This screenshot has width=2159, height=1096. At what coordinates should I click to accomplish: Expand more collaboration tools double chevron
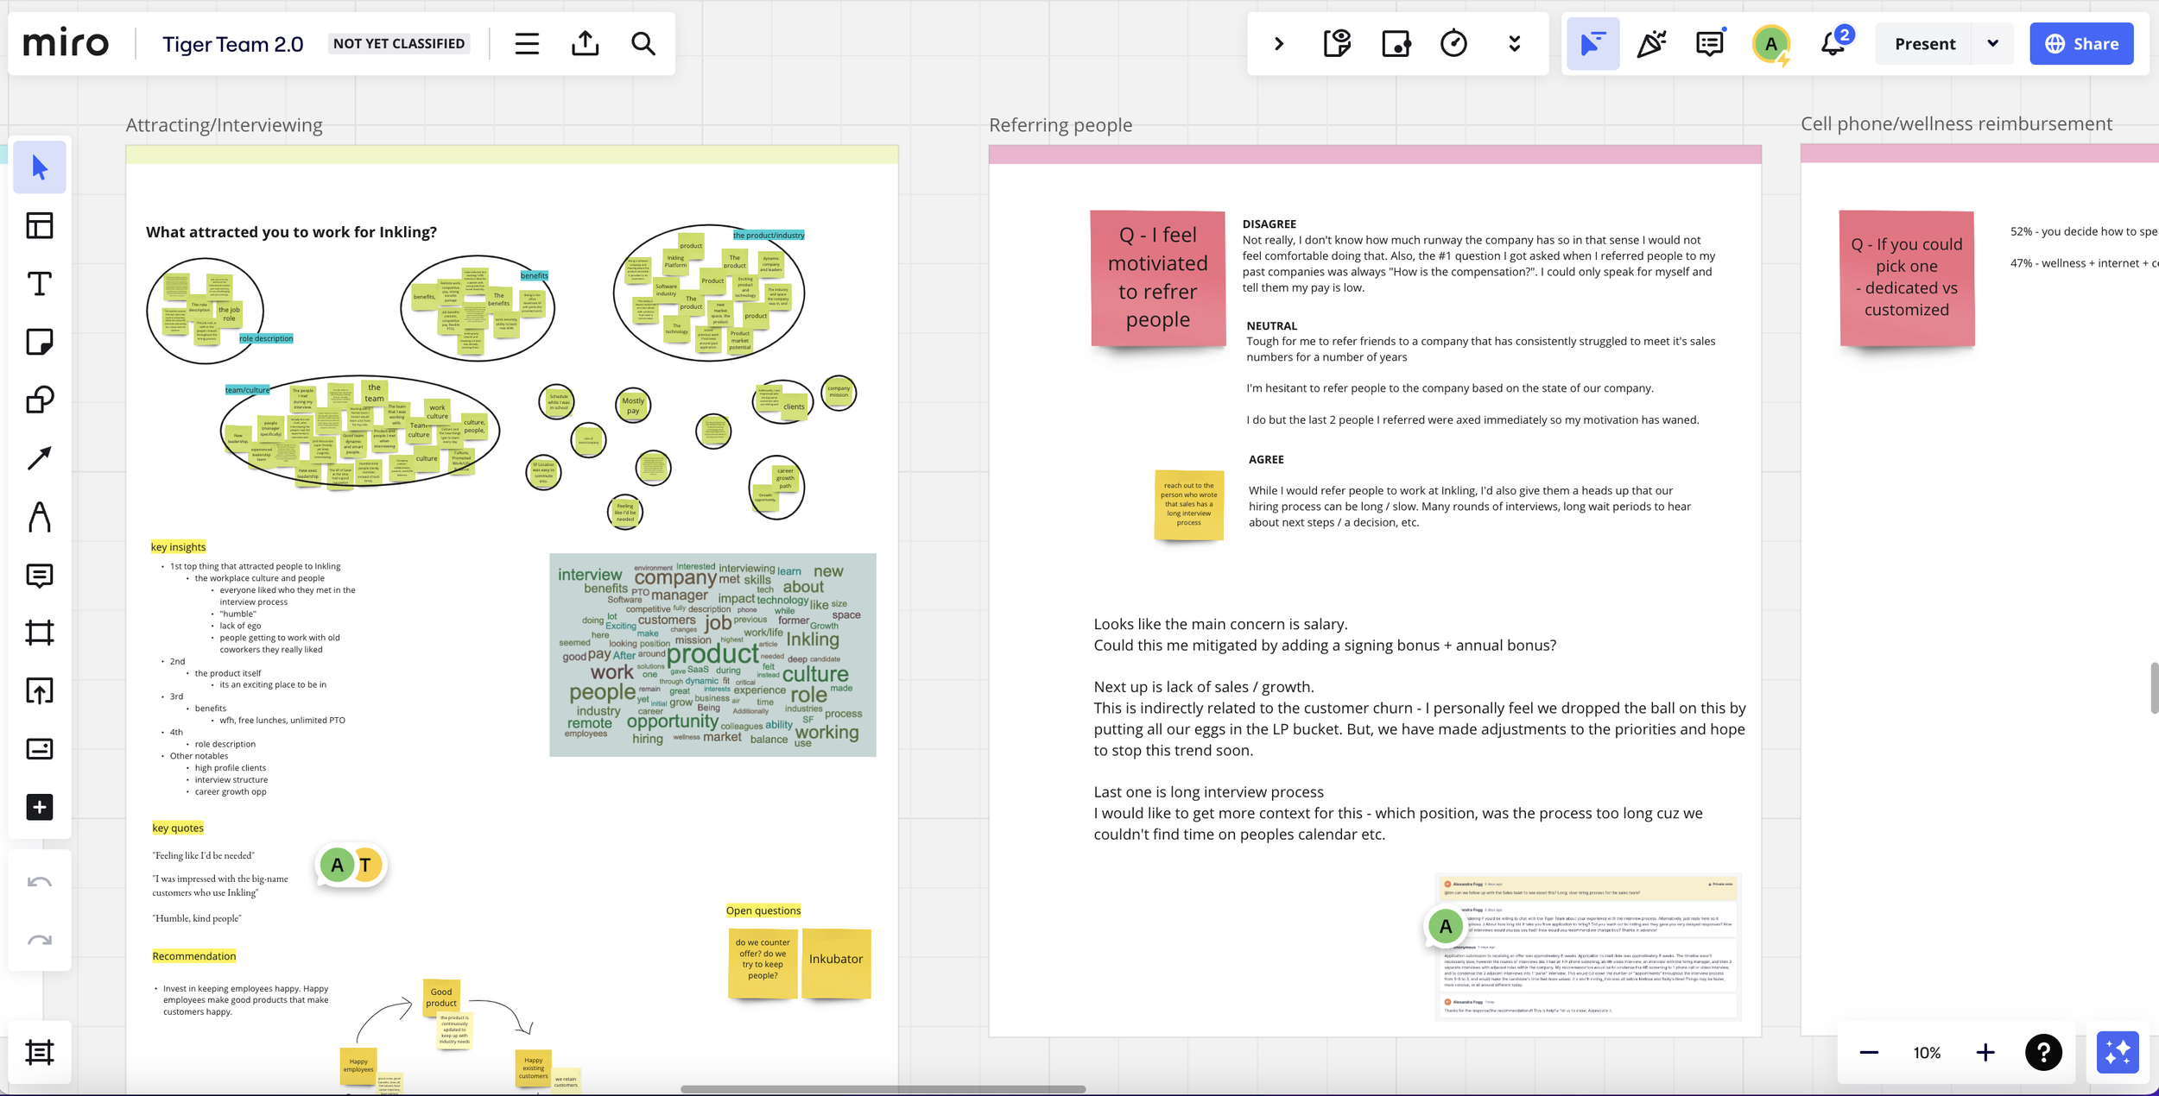[x=1514, y=43]
